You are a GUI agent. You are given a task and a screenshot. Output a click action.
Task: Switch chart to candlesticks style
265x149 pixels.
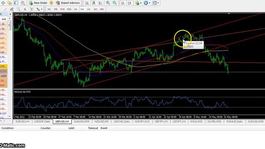94,3
